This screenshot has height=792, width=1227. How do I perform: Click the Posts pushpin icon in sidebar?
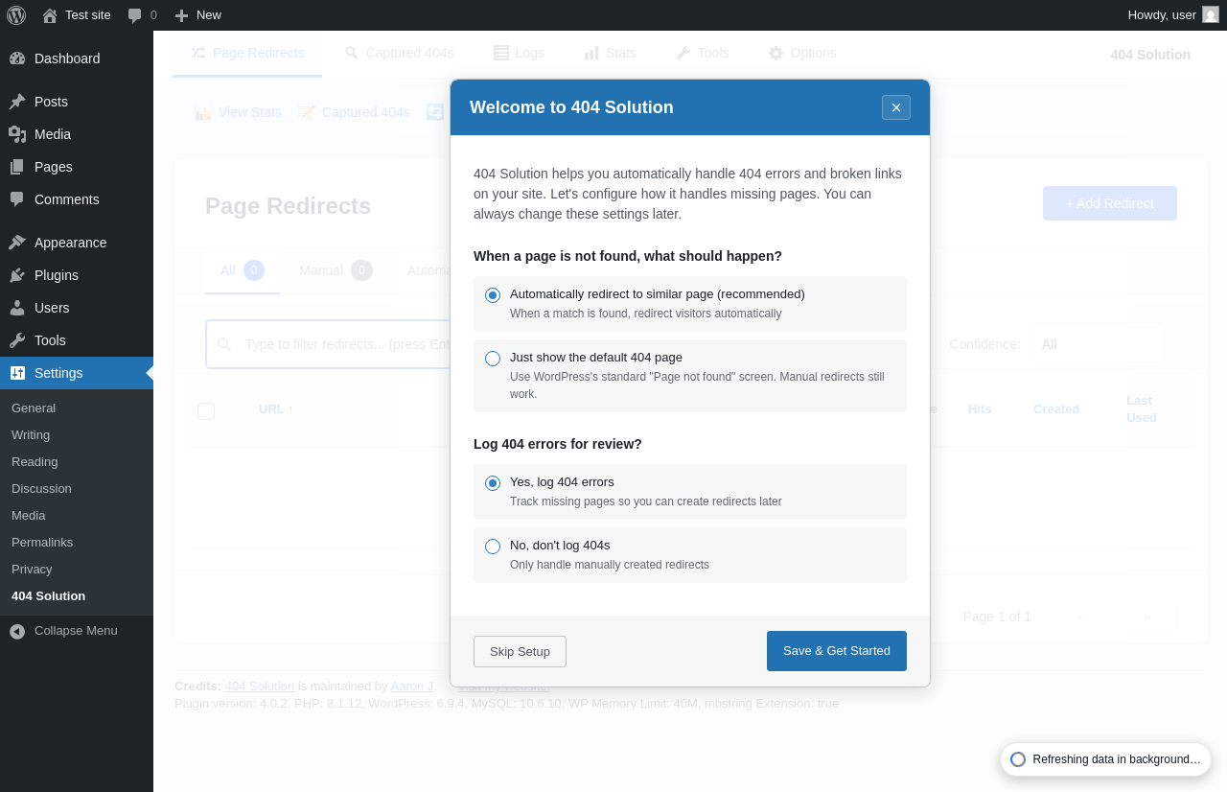click(17, 102)
